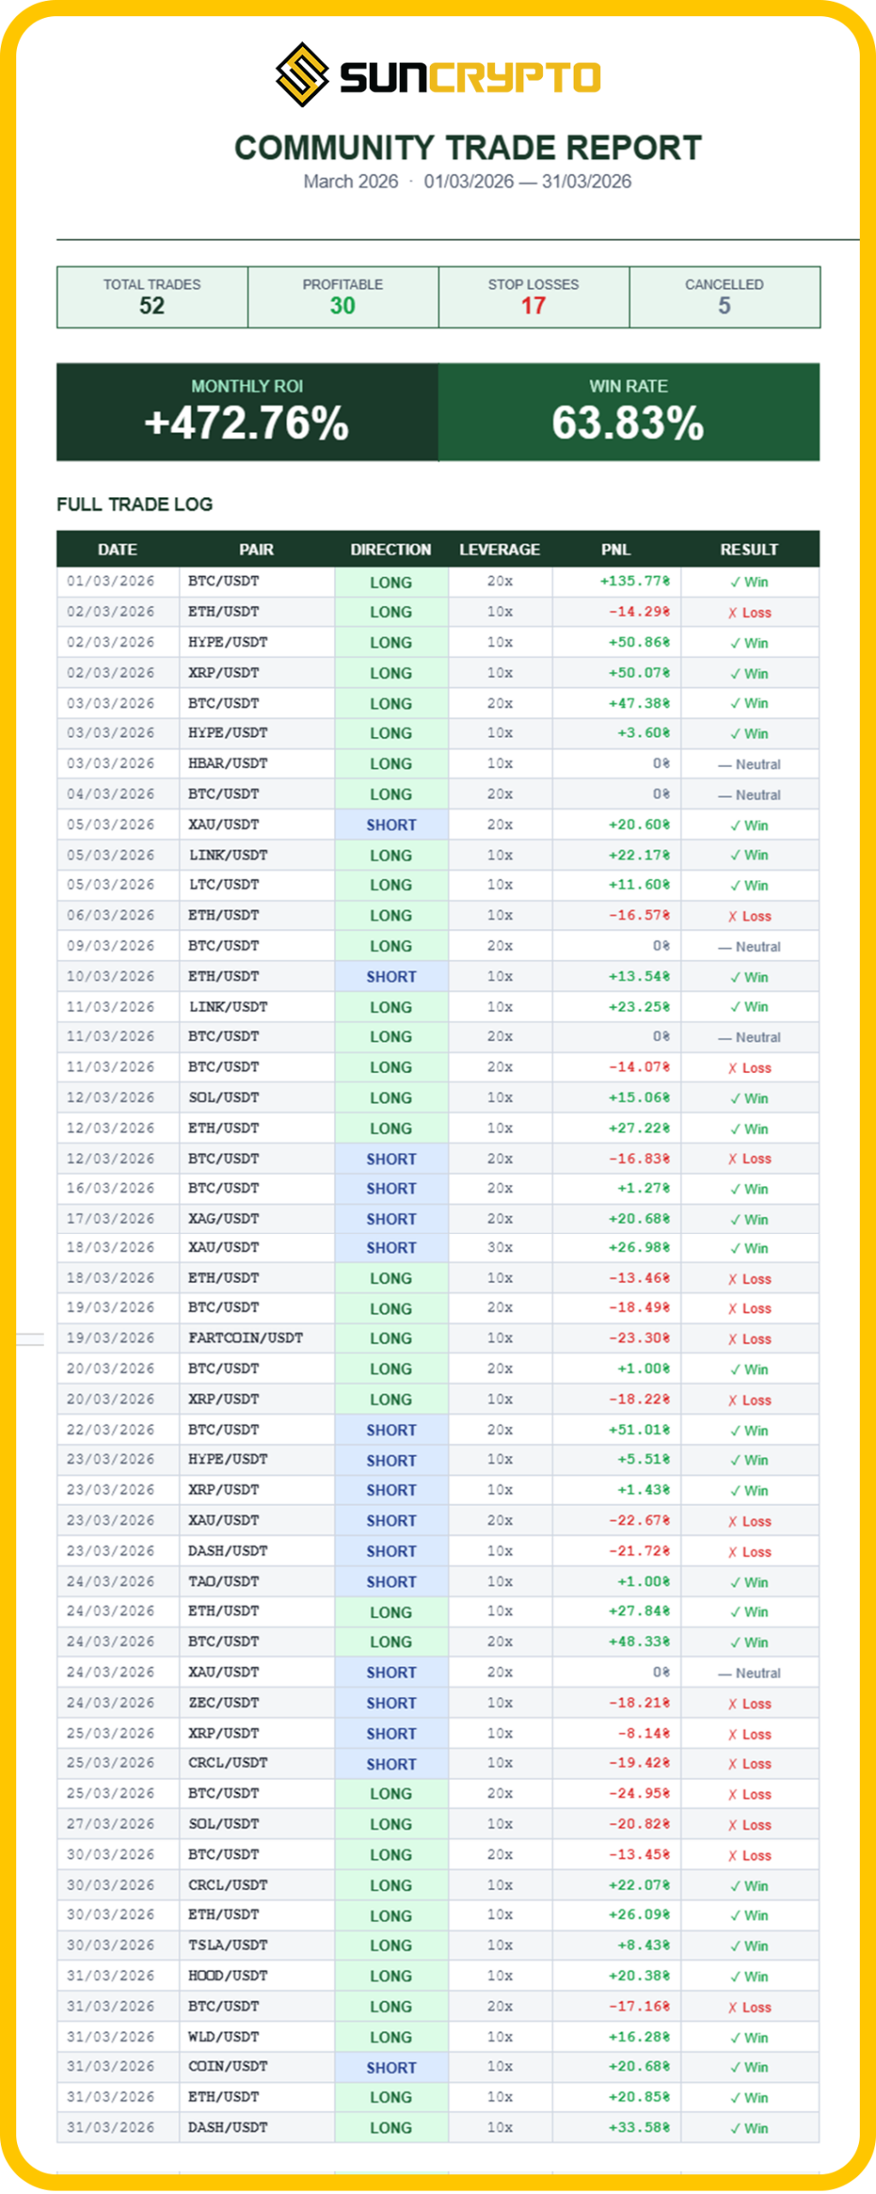Click the +135.77% PNL value
Screen dimensions: 876x2194
coord(635,581)
